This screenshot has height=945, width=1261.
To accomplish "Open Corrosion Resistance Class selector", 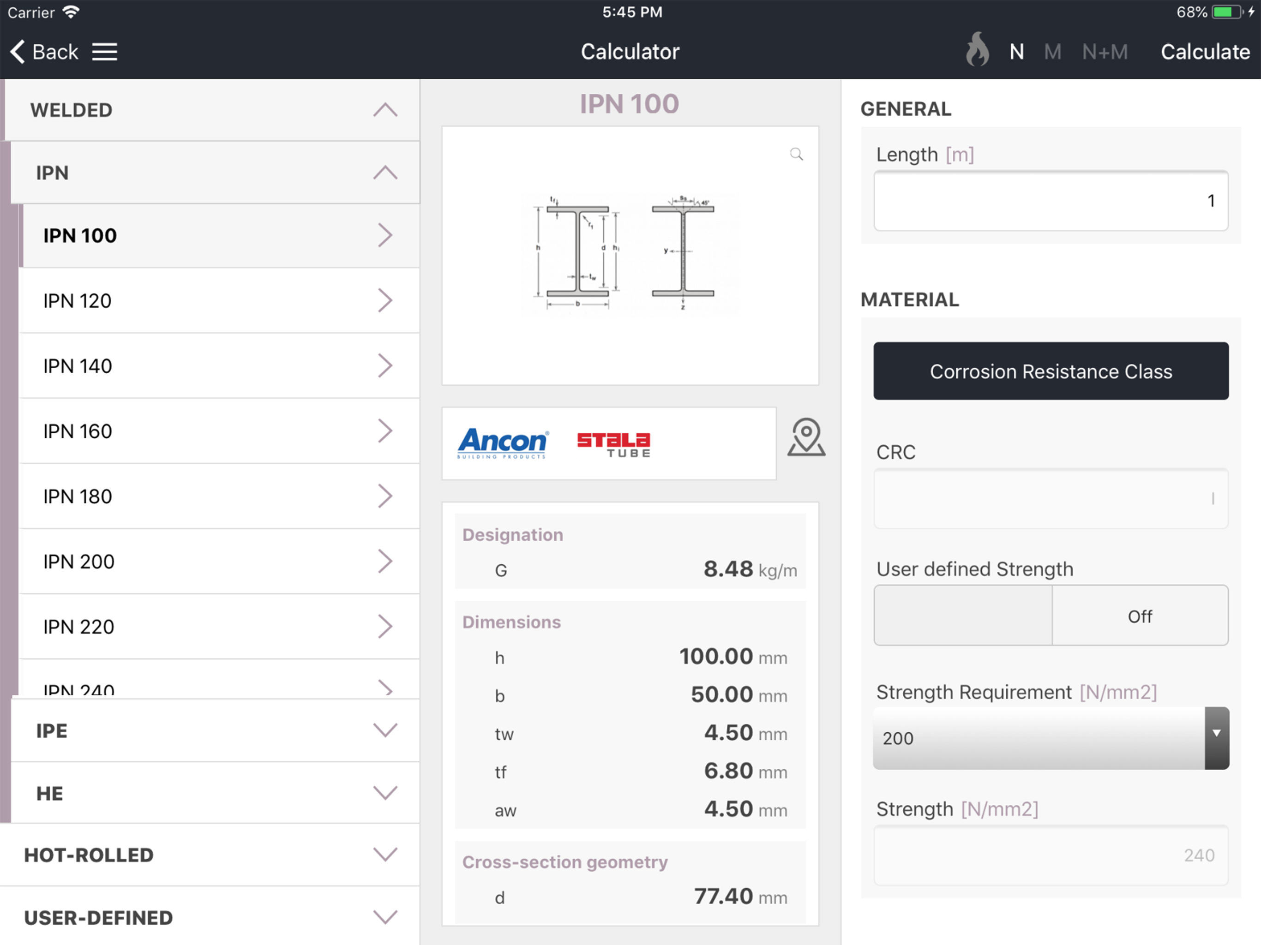I will (x=1051, y=371).
